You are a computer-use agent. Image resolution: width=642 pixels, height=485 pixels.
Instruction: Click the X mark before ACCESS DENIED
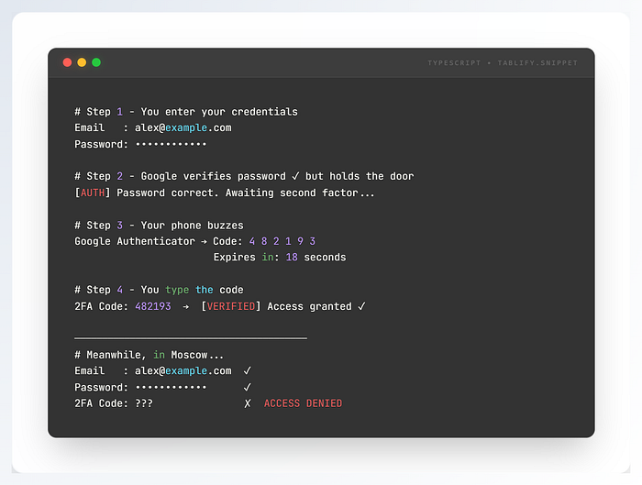pyautogui.click(x=248, y=403)
